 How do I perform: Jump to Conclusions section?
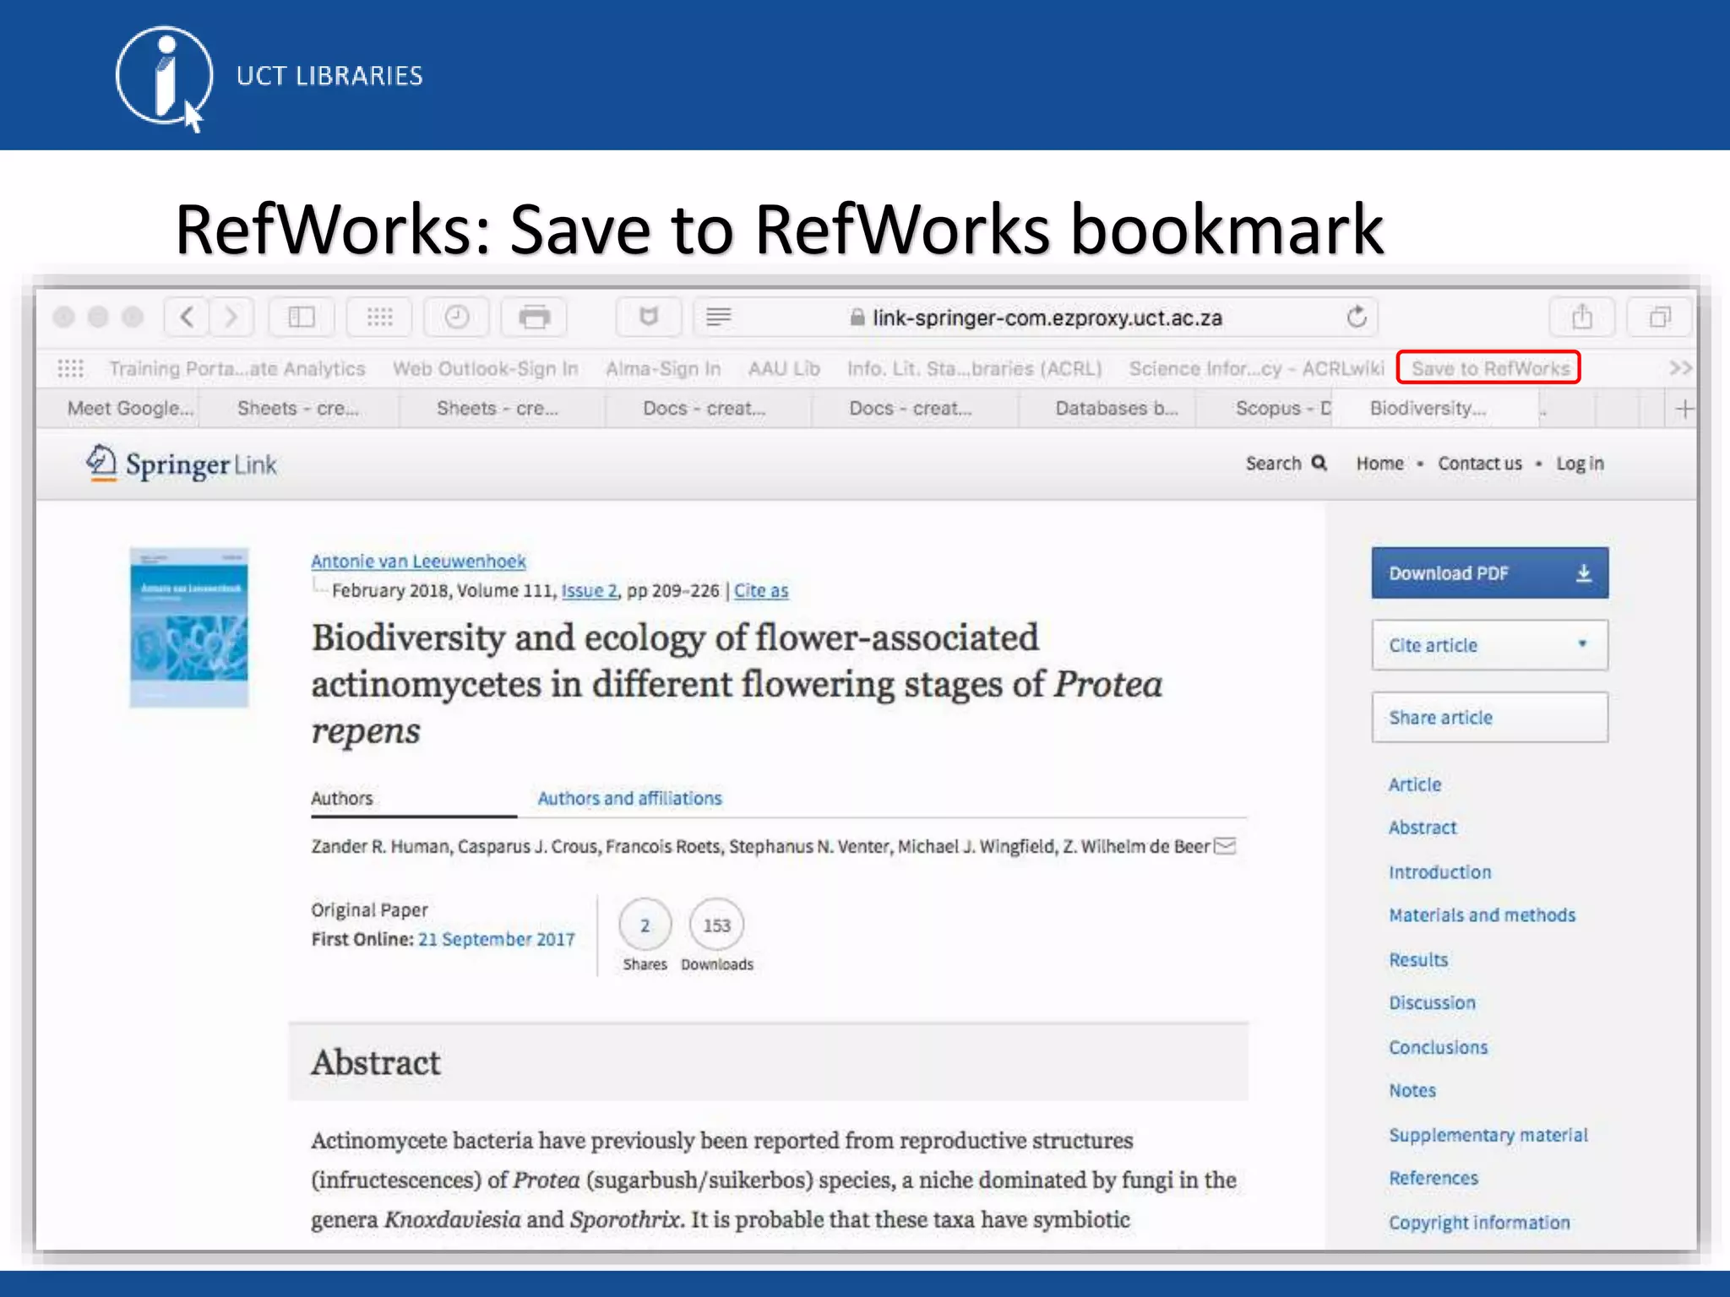[x=1439, y=1048]
